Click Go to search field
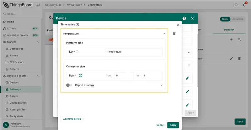Image resolution: width=251 pixels, height=130 pixels. pyautogui.click(x=21, y=14)
